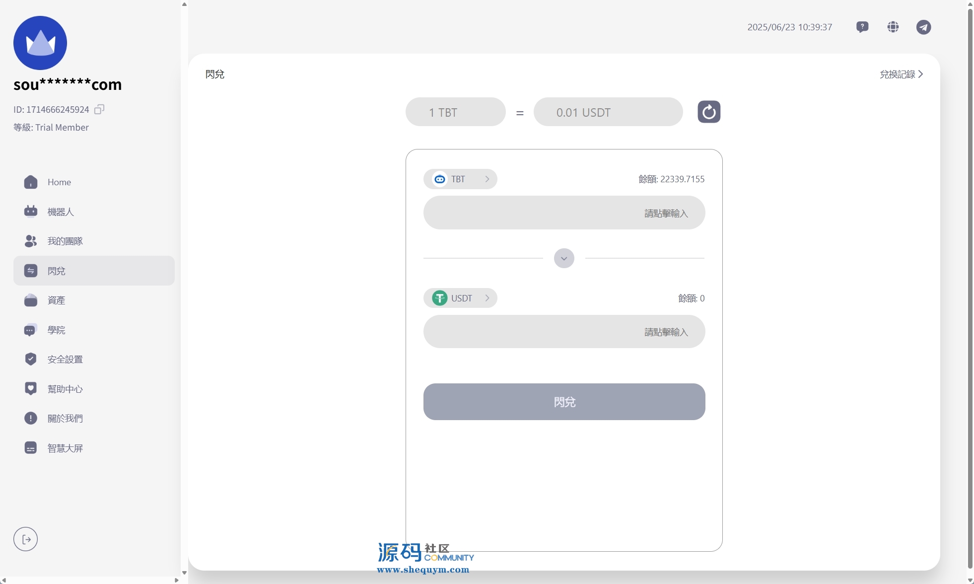Expand the USDT currency selector
This screenshot has width=974, height=584.
click(x=460, y=298)
